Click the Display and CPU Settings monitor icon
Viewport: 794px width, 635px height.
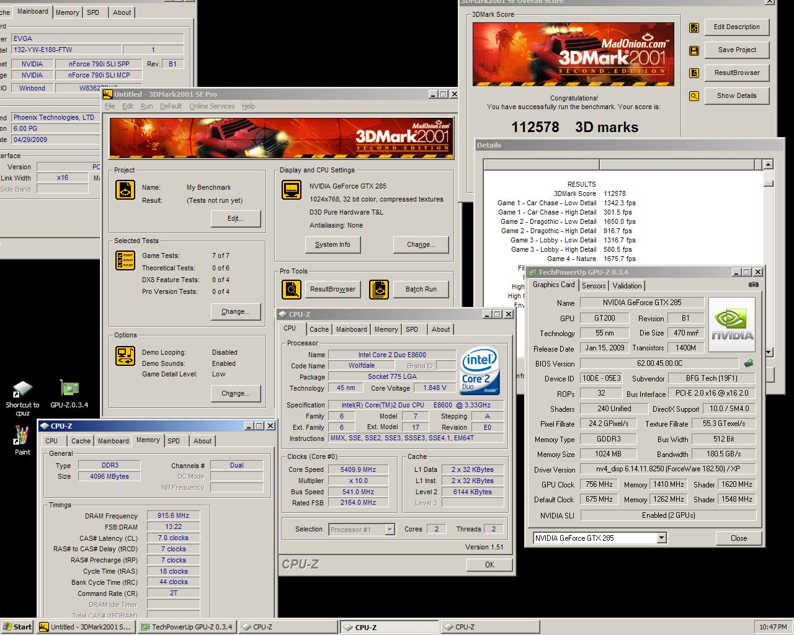click(x=292, y=190)
